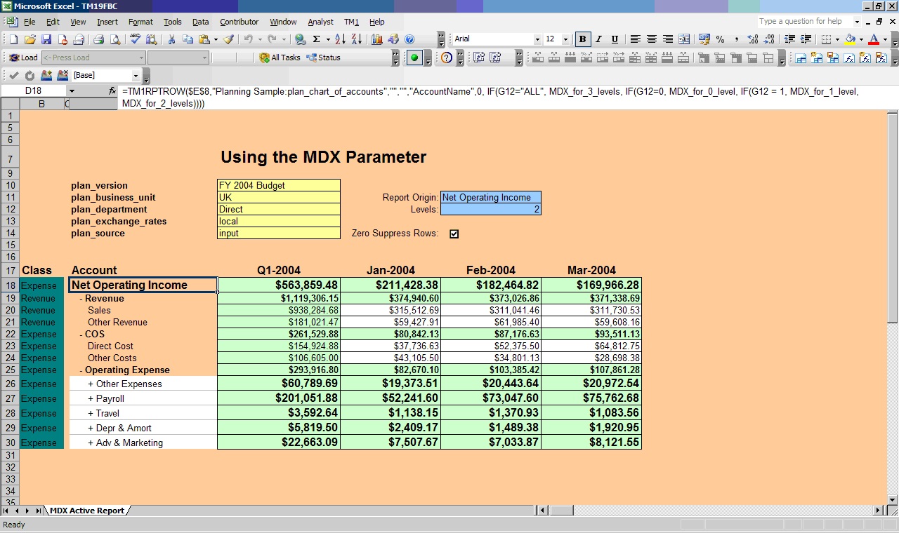This screenshot has height=533, width=899.
Task: Save the workbook with the diskette icon
Action: tap(46, 39)
